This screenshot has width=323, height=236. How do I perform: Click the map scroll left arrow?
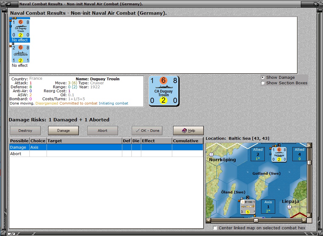[x=208, y=220]
